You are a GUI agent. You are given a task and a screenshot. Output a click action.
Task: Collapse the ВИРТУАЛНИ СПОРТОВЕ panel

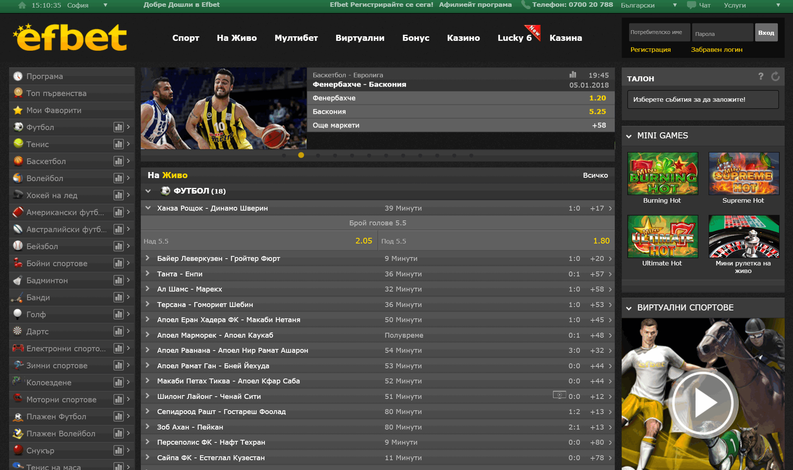click(x=629, y=308)
